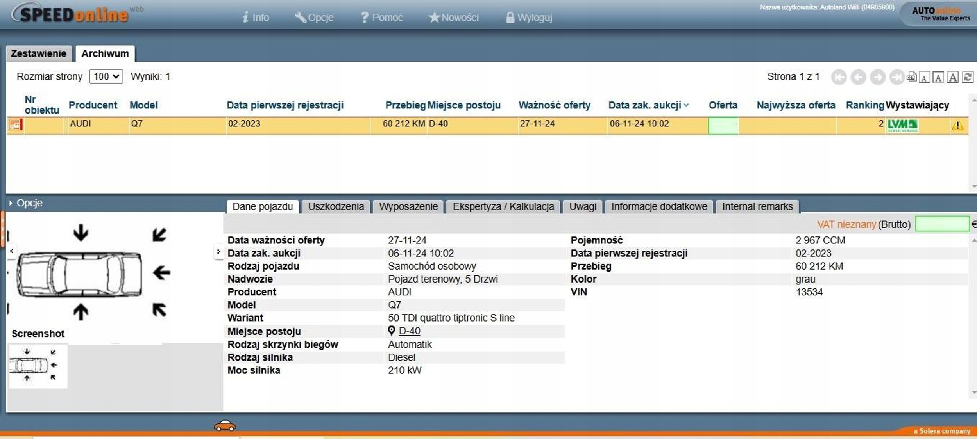Viewport: 977px width, 439px height.
Task: Open the Rozmiar strony 100 dropdown
Action: point(106,76)
